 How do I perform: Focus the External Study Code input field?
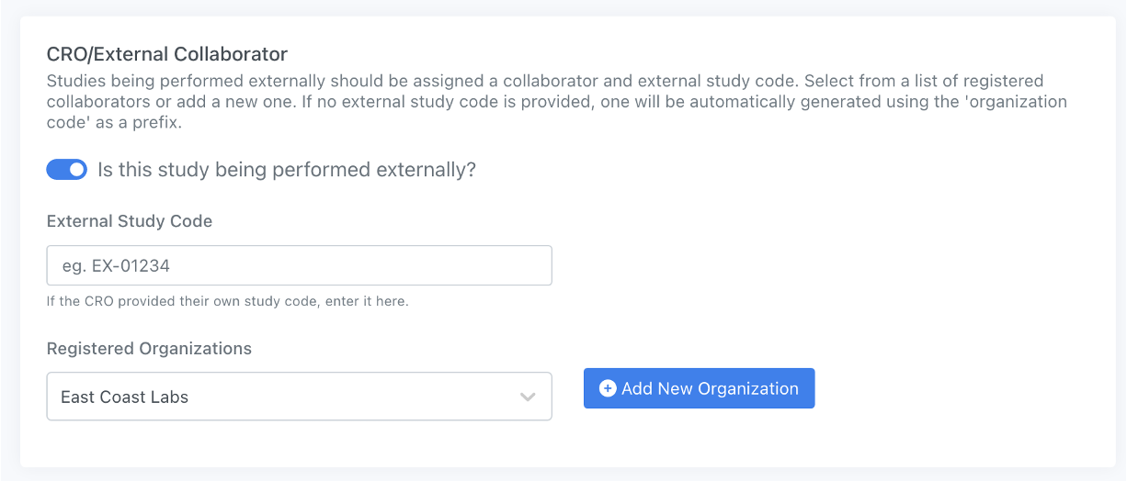coord(299,265)
